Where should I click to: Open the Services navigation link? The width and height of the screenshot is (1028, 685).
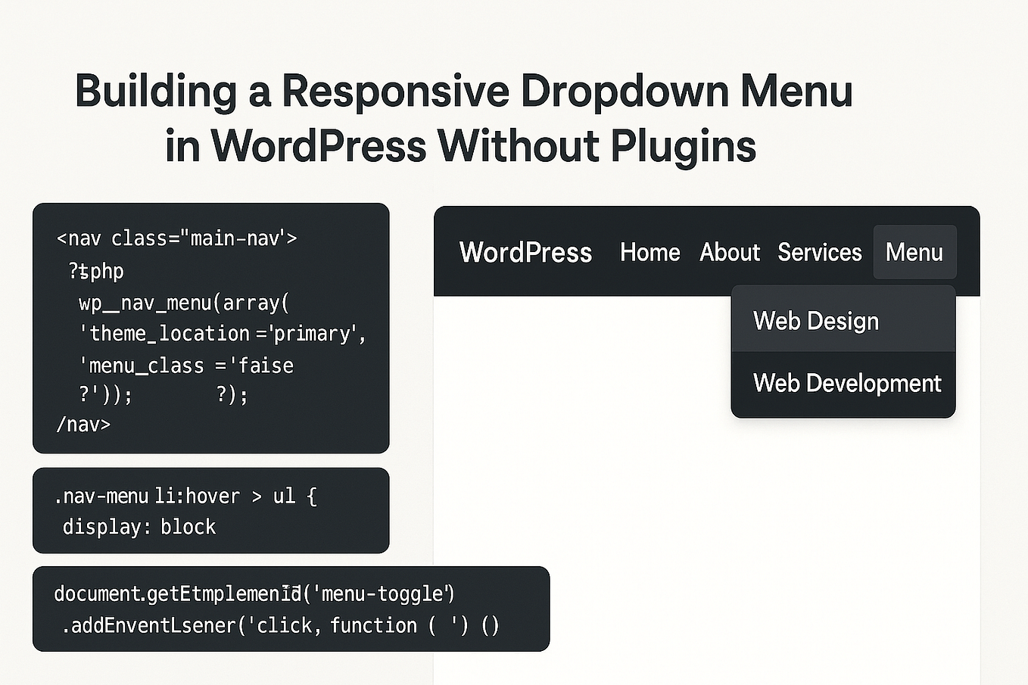point(820,252)
